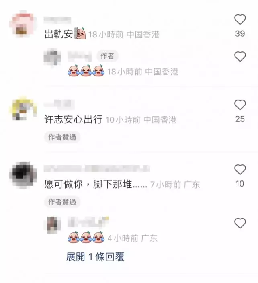Screen dimensions: 258x283
Task: Like the author's reply with crying emojis
Action: pyautogui.click(x=240, y=57)
